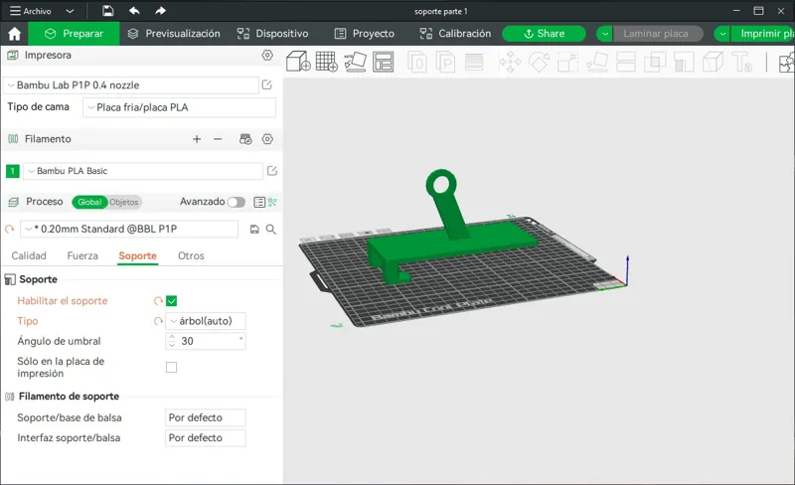
Task: Click the Lay on face icon
Action: point(597,63)
